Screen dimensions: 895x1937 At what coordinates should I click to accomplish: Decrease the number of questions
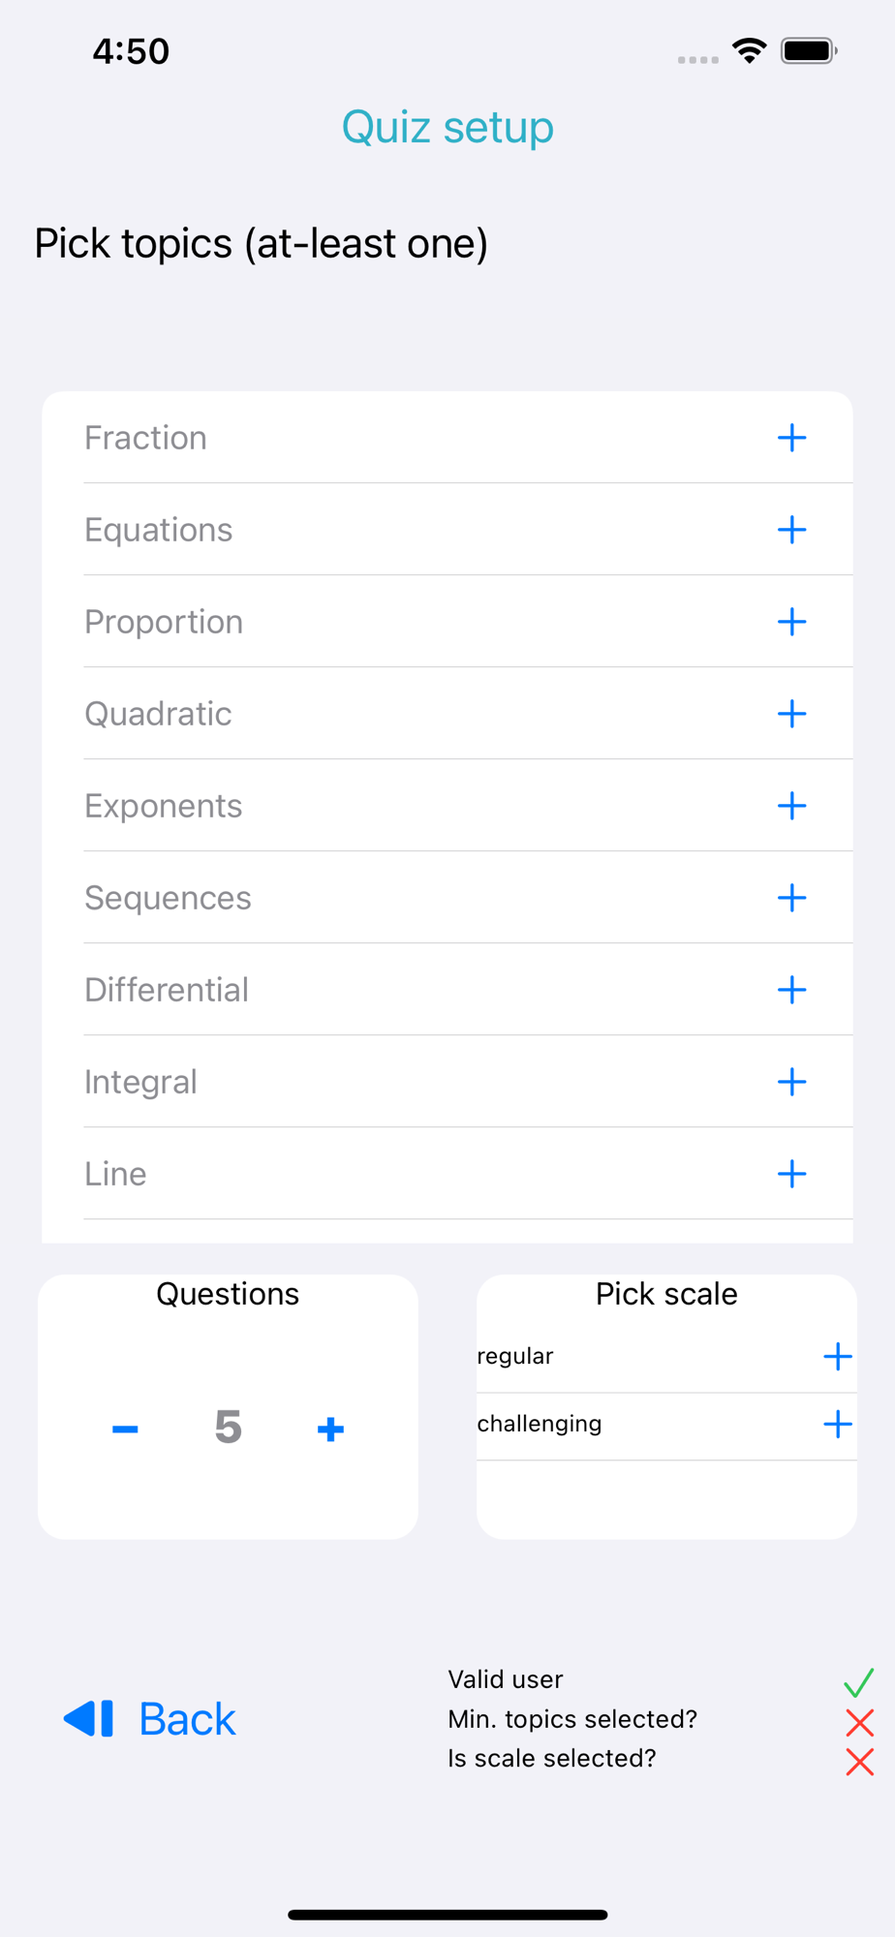point(125,1429)
